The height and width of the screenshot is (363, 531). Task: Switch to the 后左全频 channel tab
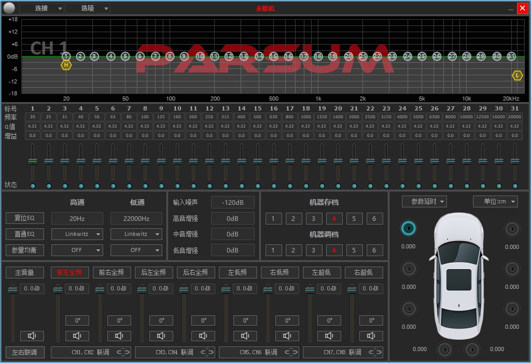tap(153, 272)
